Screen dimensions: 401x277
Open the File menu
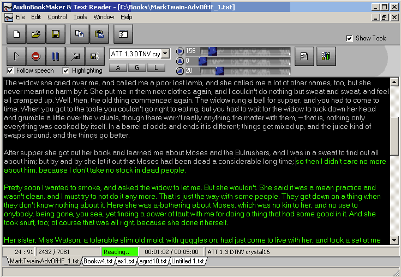coord(20,17)
